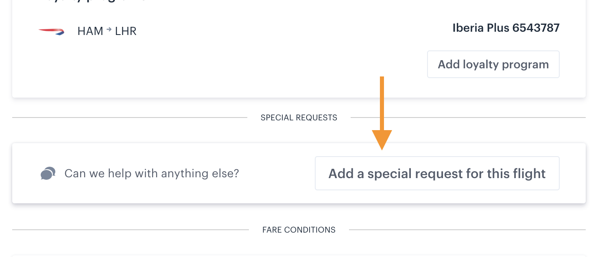Add a special request for this flight

[437, 173]
